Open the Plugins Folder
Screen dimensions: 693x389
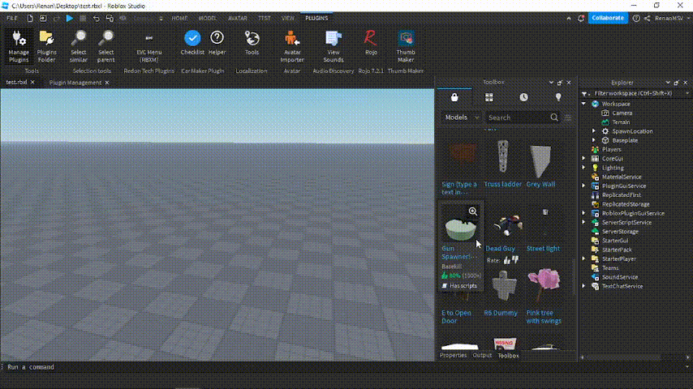click(x=46, y=46)
